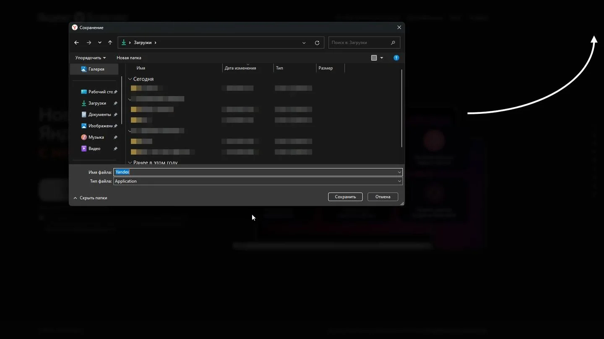The width and height of the screenshot is (604, 339).
Task: Open the Имя файла dropdown arrow
Action: tap(399, 172)
